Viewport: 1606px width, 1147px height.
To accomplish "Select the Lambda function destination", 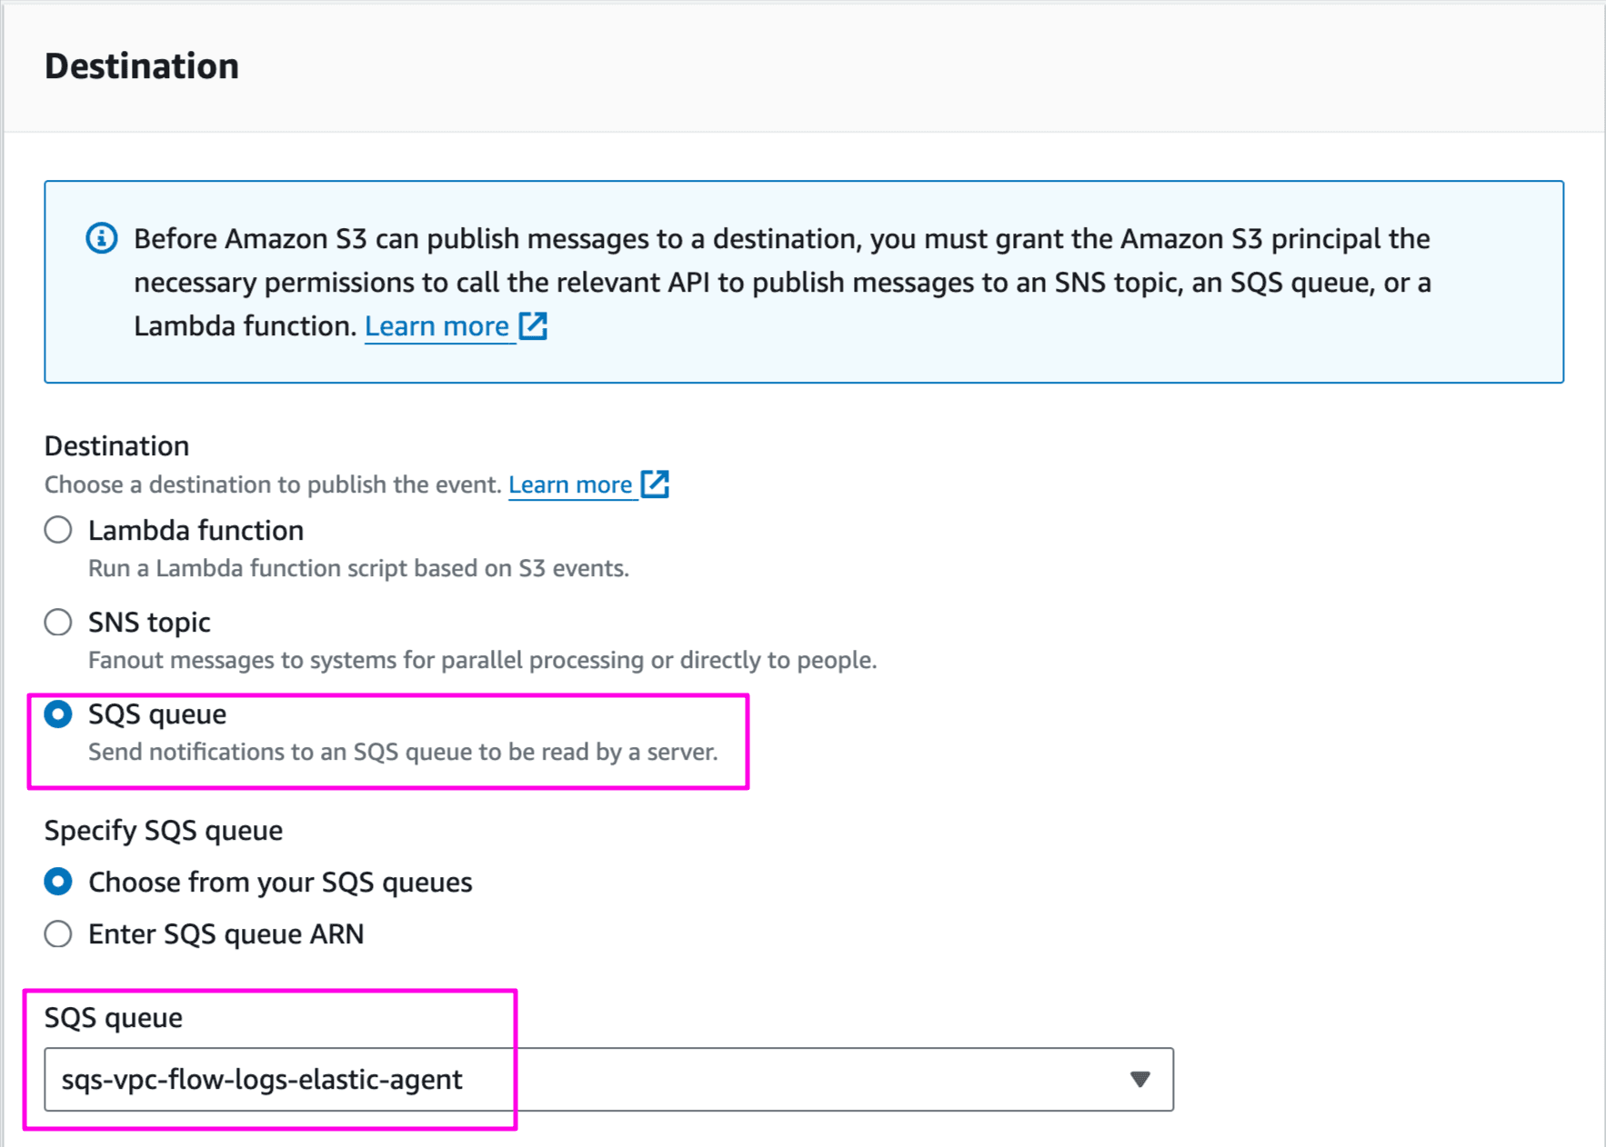I will pos(57,529).
